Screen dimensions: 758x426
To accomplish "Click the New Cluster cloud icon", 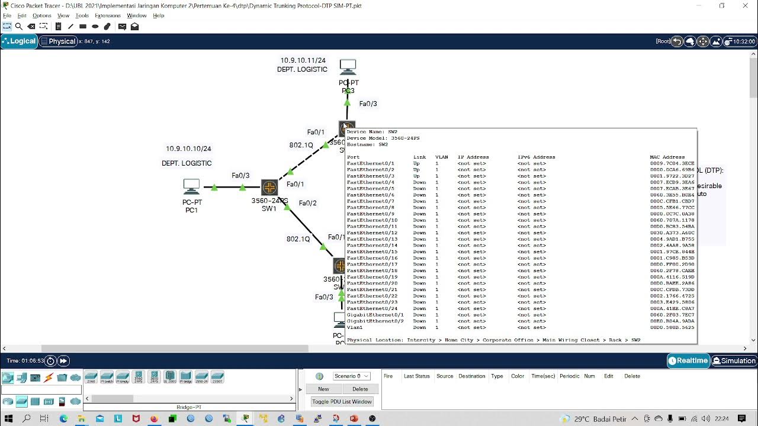I will (690, 41).
